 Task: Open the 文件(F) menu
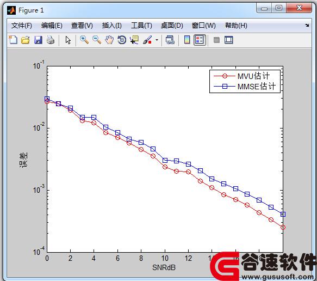22,26
